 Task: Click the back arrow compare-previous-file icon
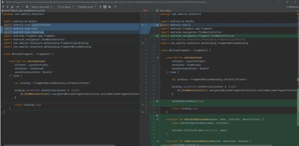pos(18,7)
